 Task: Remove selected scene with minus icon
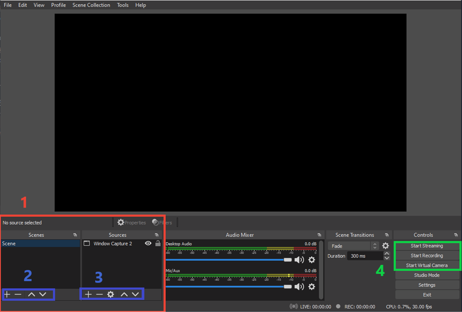tap(18, 294)
